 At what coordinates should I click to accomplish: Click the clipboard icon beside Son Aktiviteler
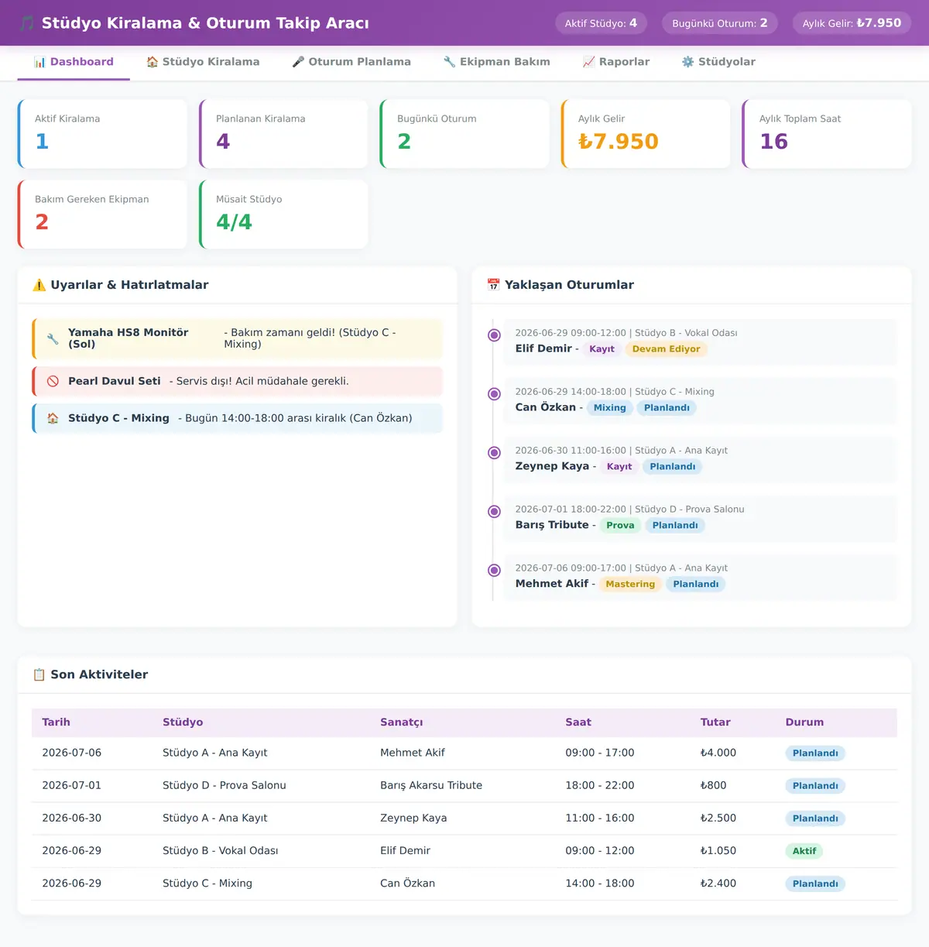coord(39,674)
